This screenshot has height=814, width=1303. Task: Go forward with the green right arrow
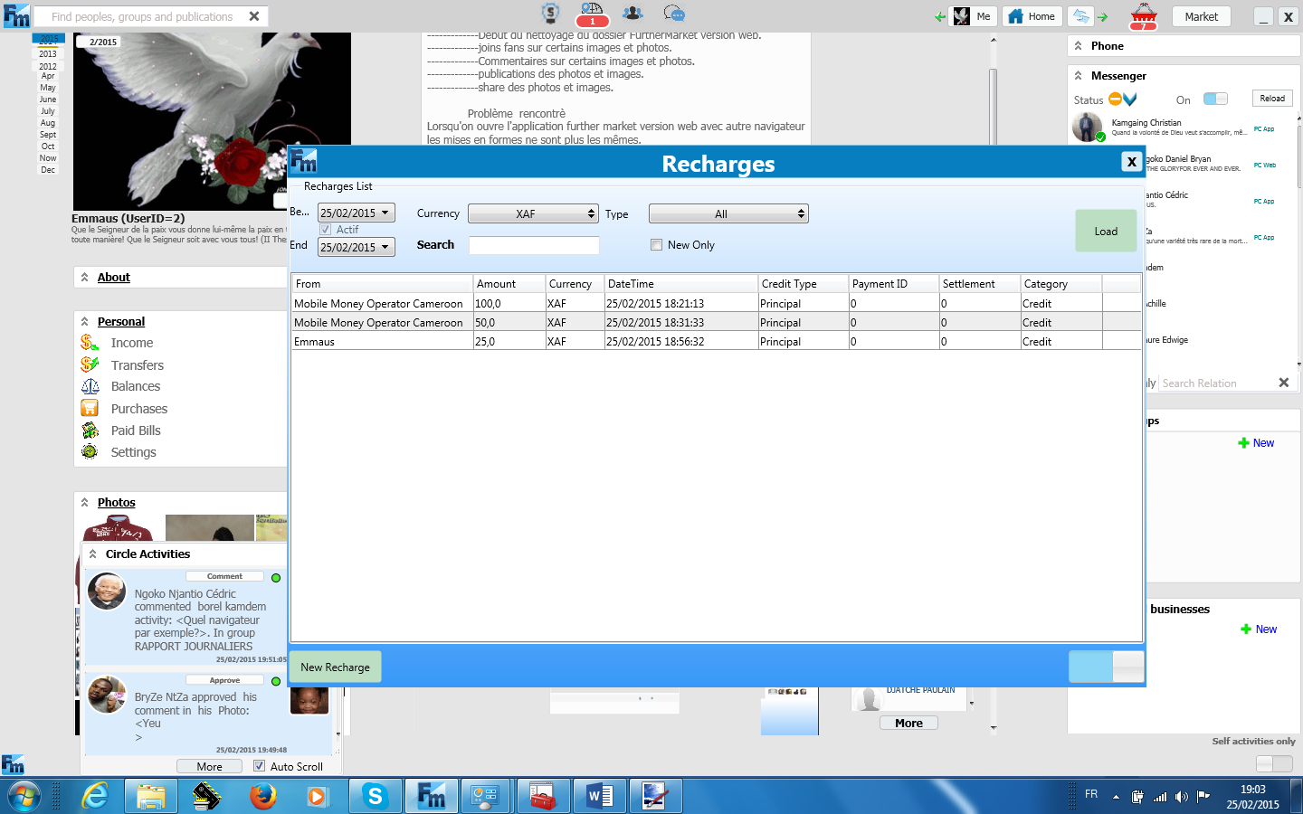1103,16
